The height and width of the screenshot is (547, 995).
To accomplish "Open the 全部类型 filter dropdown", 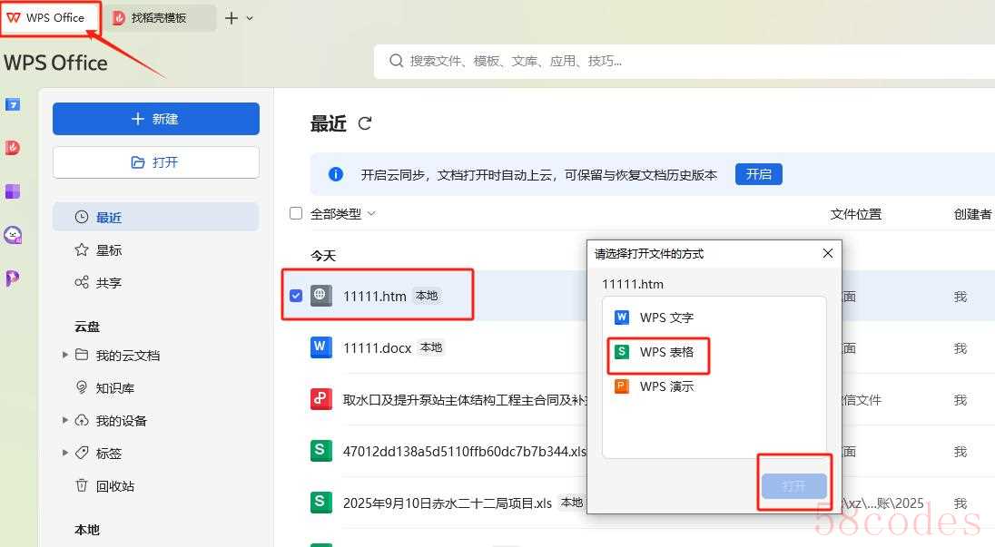I will point(342,214).
